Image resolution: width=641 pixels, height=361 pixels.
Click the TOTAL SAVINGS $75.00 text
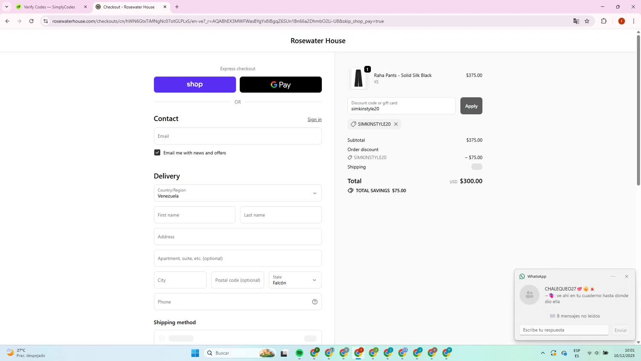381,191
